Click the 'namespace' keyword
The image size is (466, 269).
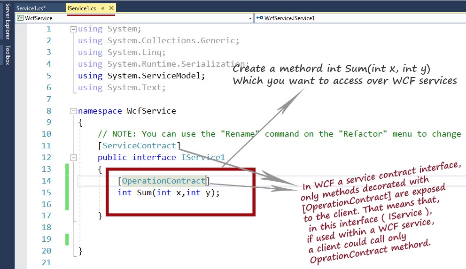[x=100, y=111]
